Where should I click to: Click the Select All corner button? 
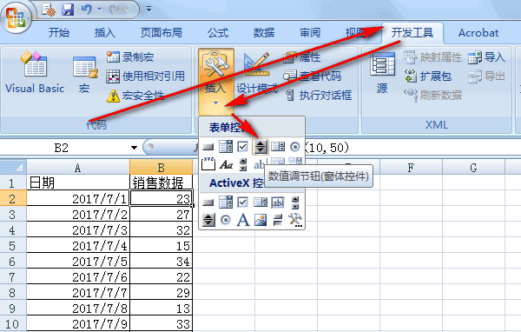coord(13,167)
